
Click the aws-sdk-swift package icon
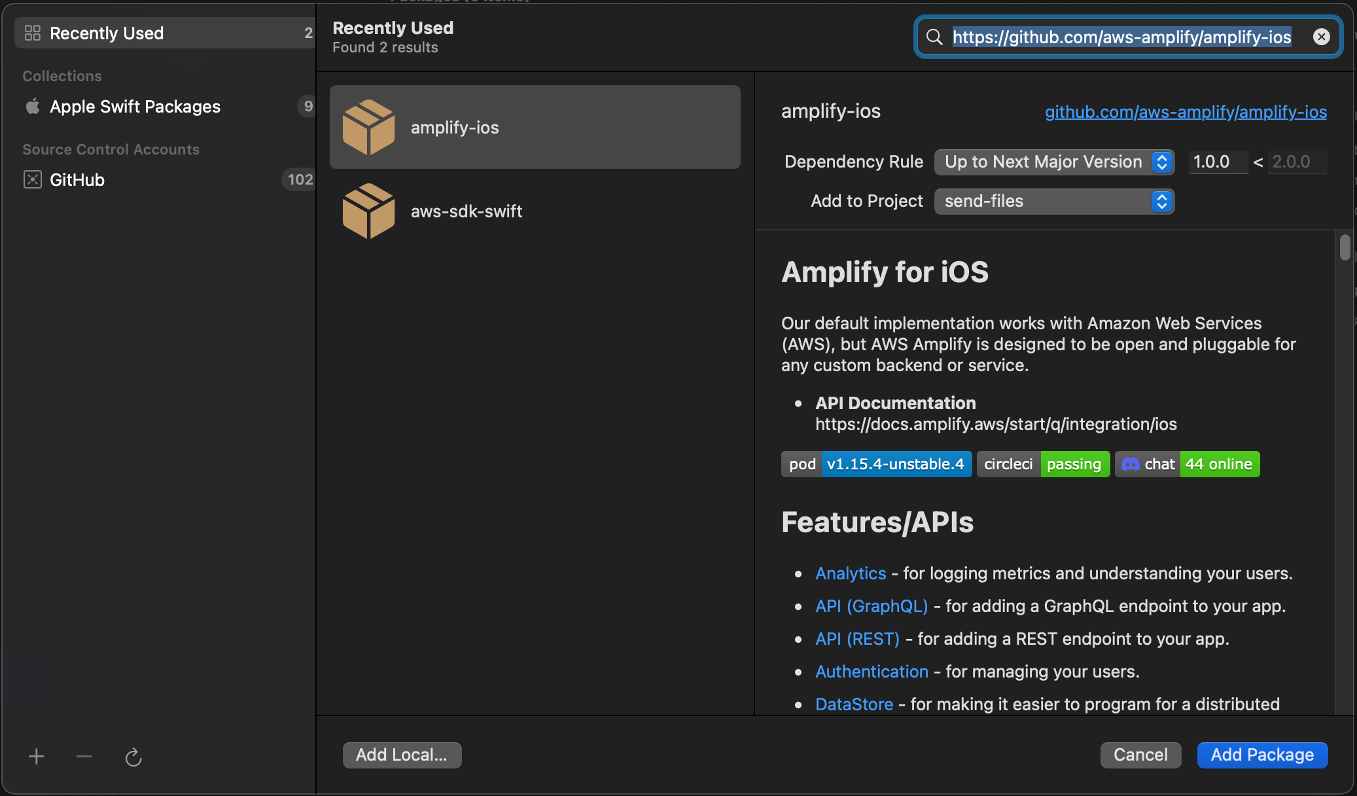coord(369,210)
